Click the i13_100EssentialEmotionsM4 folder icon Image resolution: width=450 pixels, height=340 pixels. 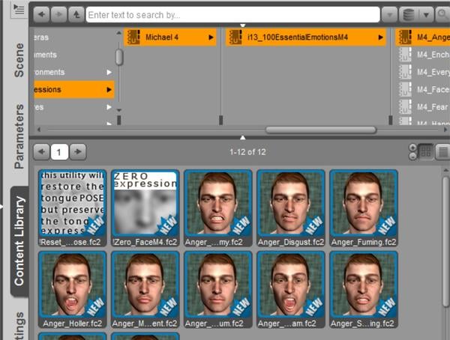click(x=235, y=37)
